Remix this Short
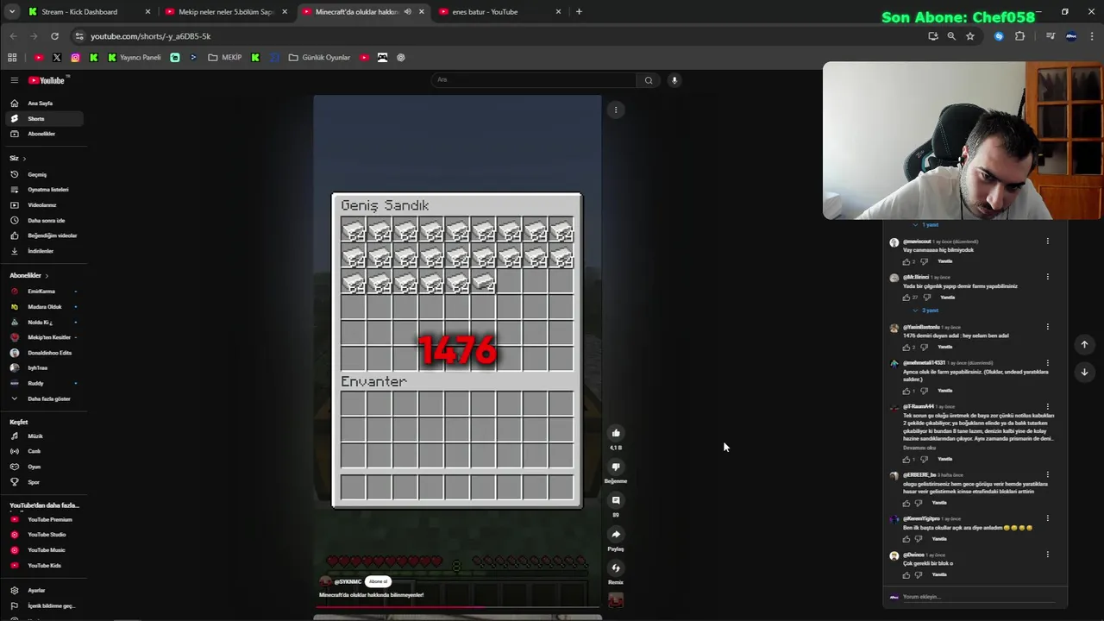Image resolution: width=1104 pixels, height=621 pixels. 616,568
